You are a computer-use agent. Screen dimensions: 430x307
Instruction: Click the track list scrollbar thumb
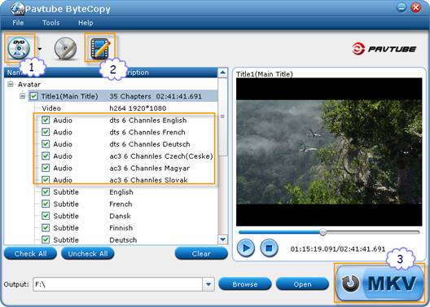point(222,116)
